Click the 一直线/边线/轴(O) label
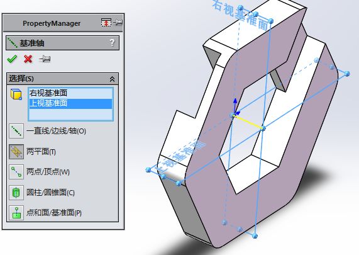This screenshot has height=255, width=359. coord(56,131)
